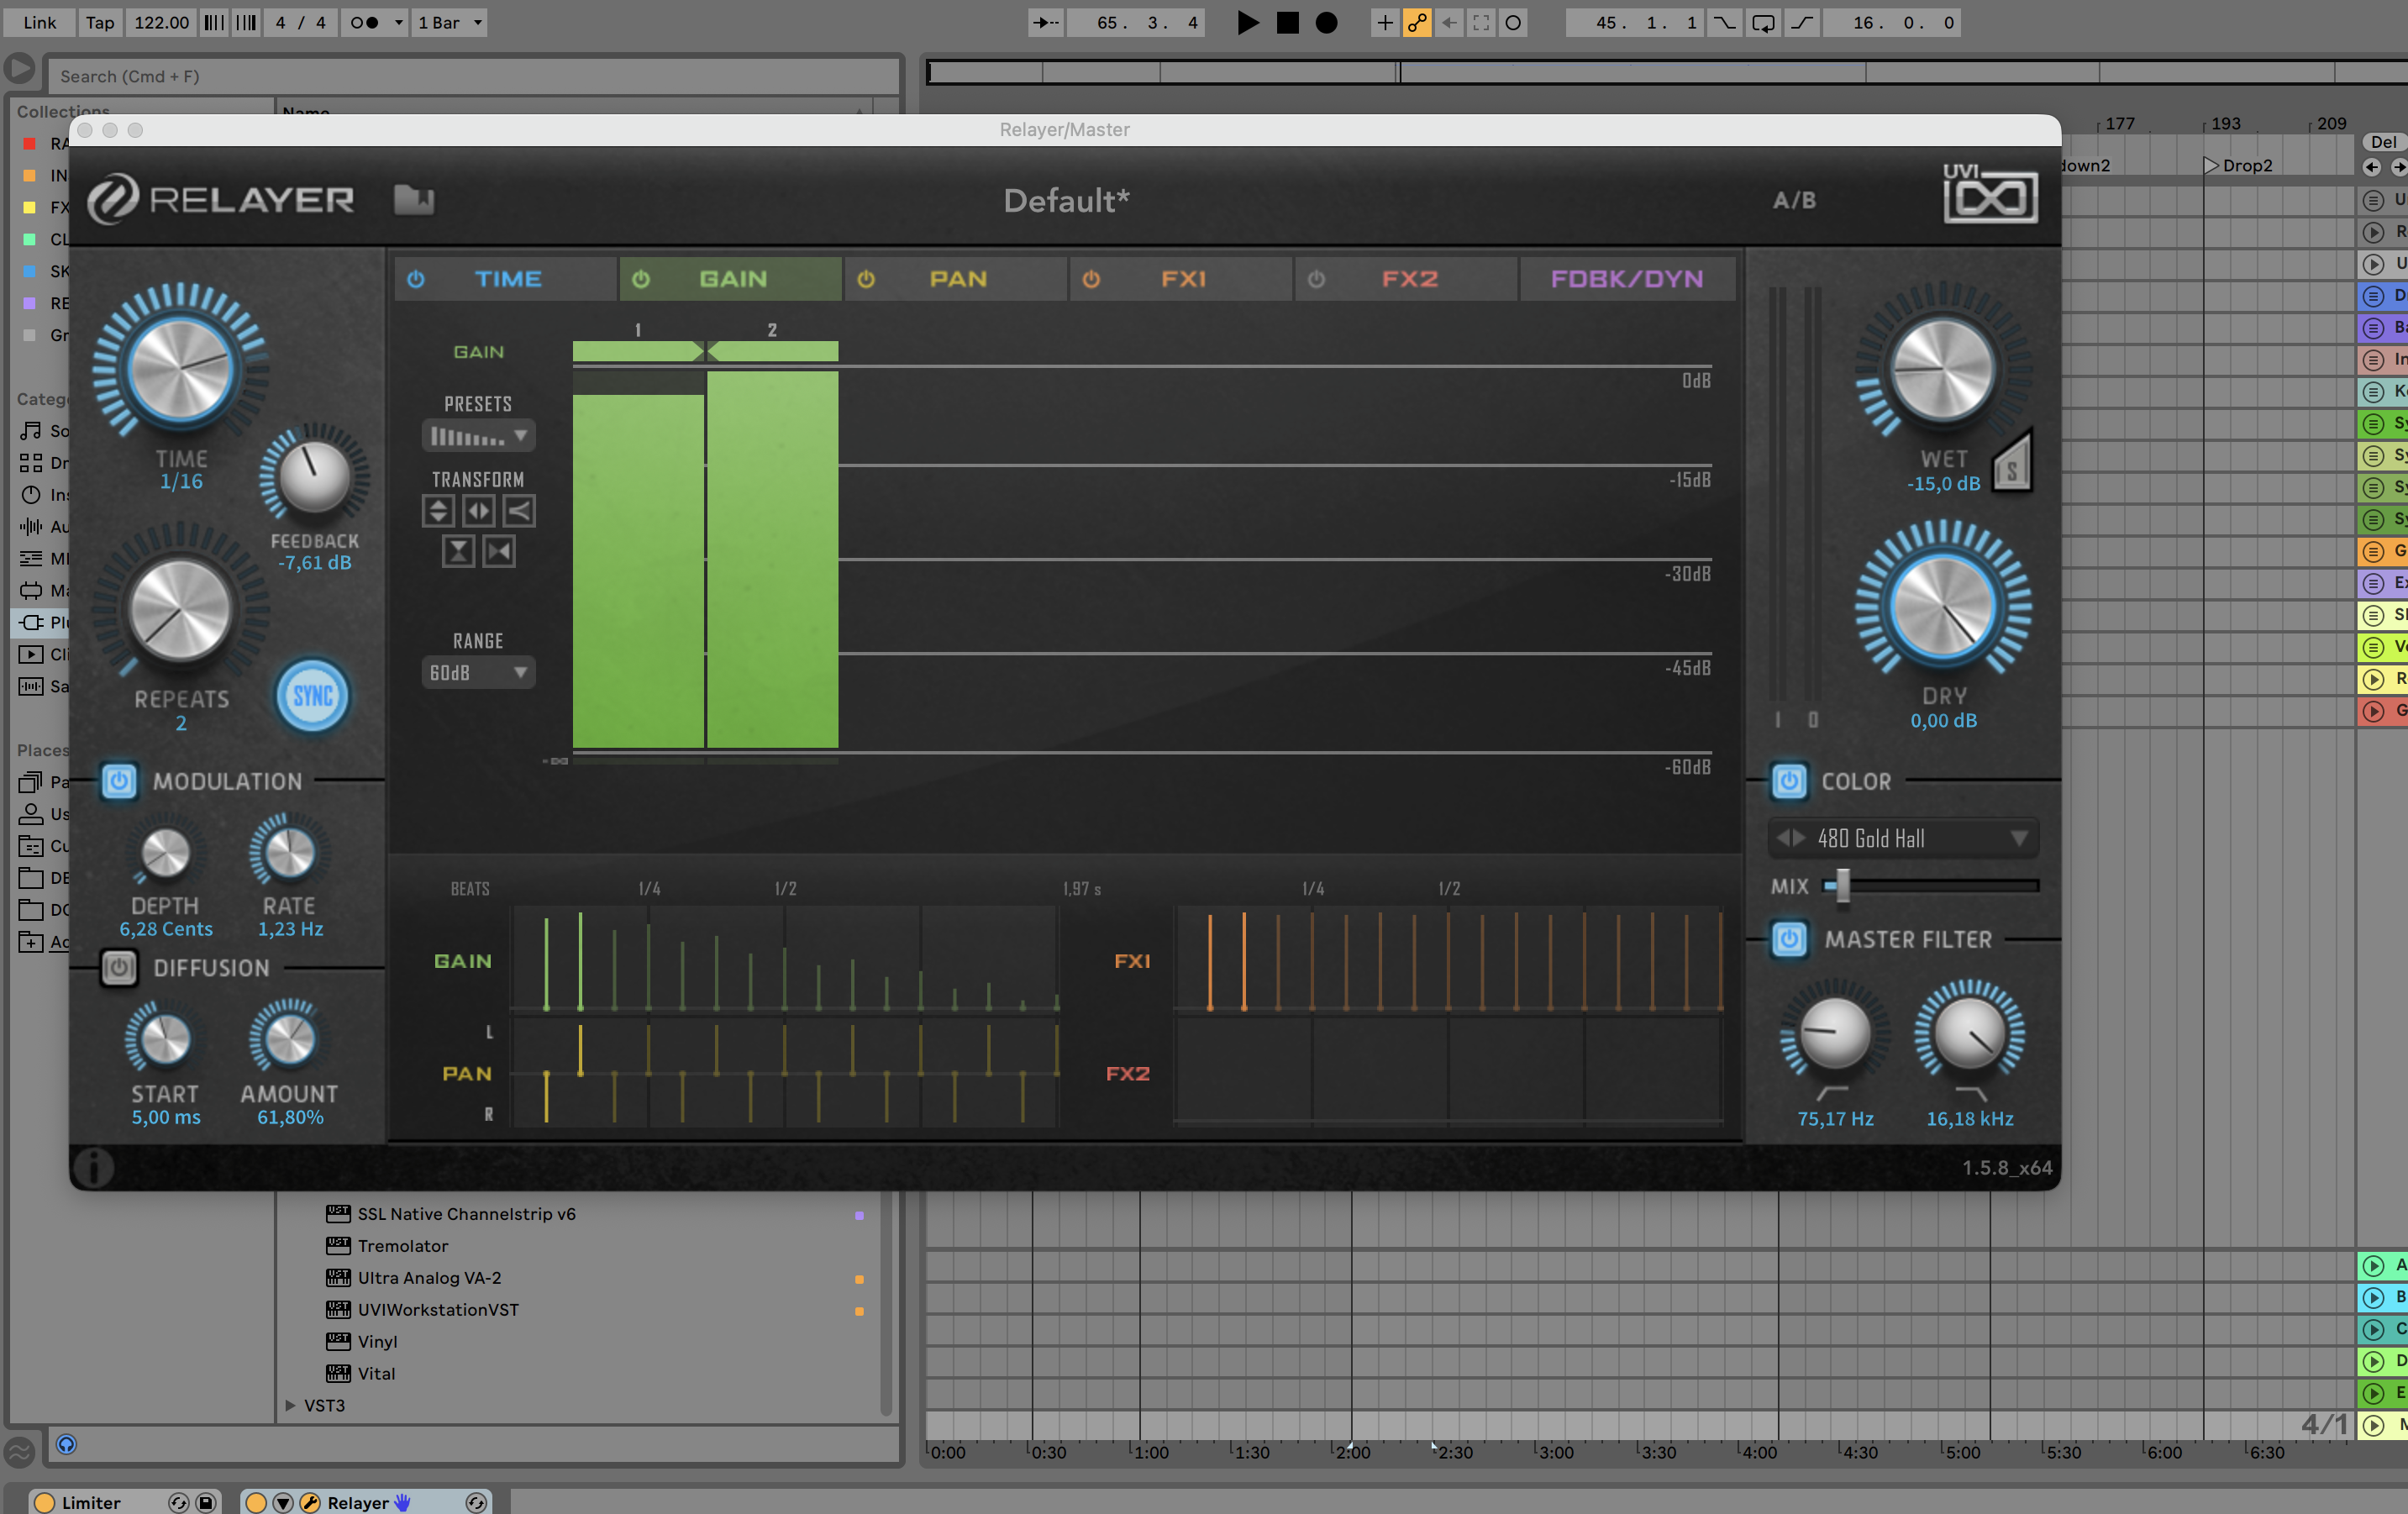Click the loop switch icon
Viewport: 2408px width, 1514px height.
1763,22
